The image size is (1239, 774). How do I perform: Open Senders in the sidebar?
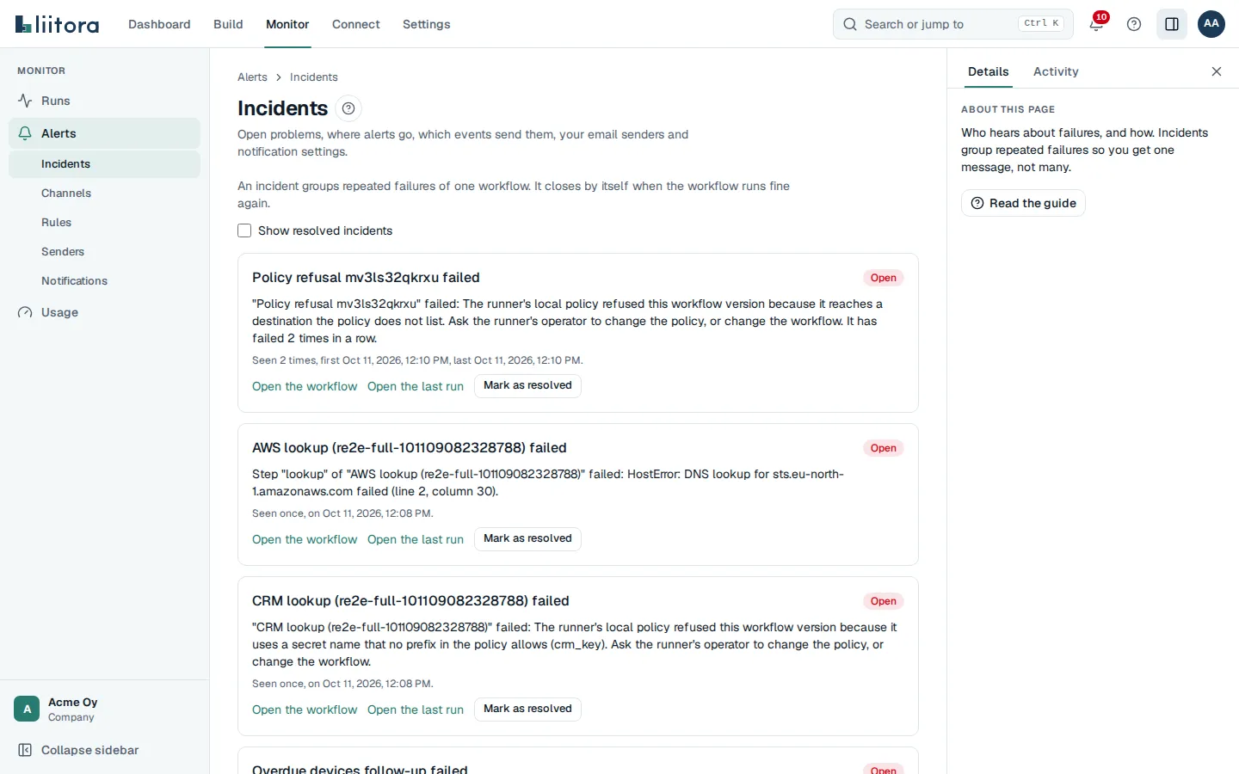click(104, 252)
